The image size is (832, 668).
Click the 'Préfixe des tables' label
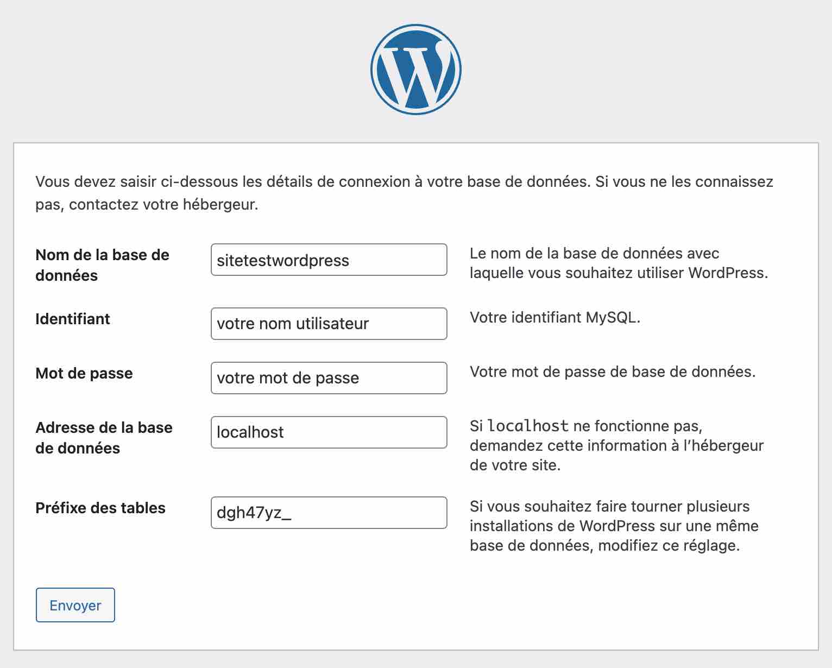pos(100,508)
